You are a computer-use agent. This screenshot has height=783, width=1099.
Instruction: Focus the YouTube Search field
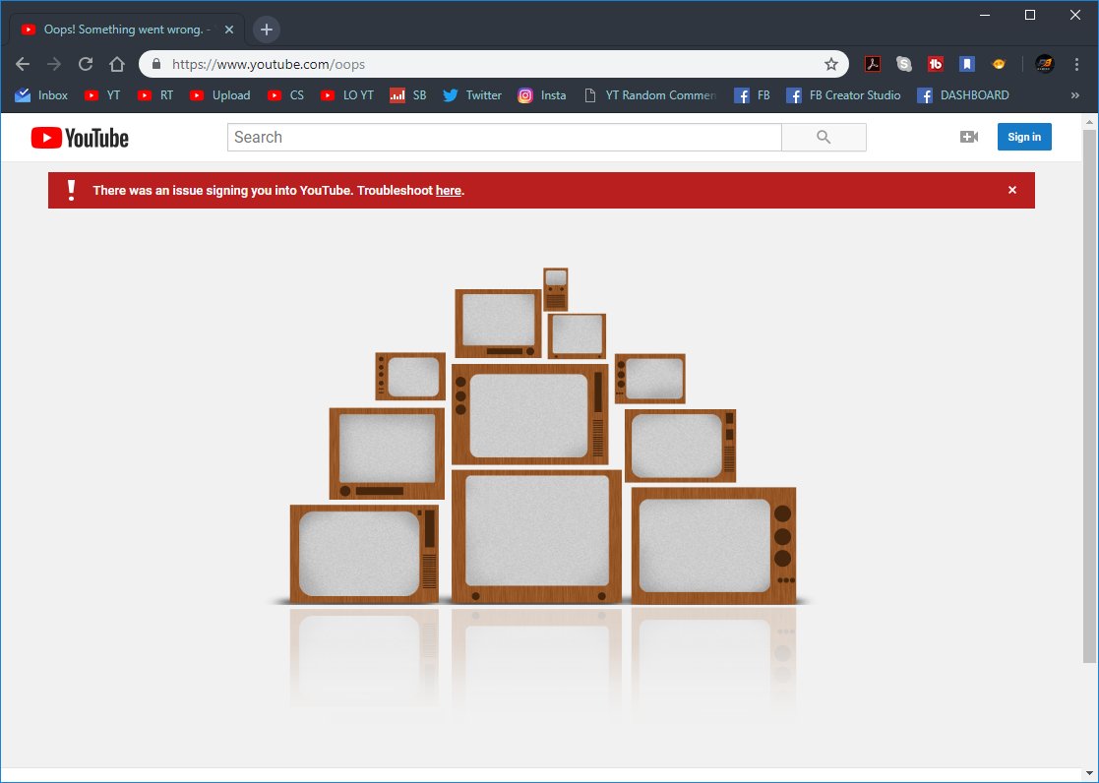[x=504, y=138]
